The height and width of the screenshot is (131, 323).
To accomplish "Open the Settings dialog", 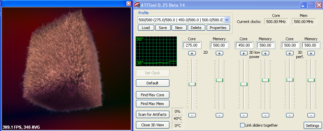I will click(x=313, y=126).
